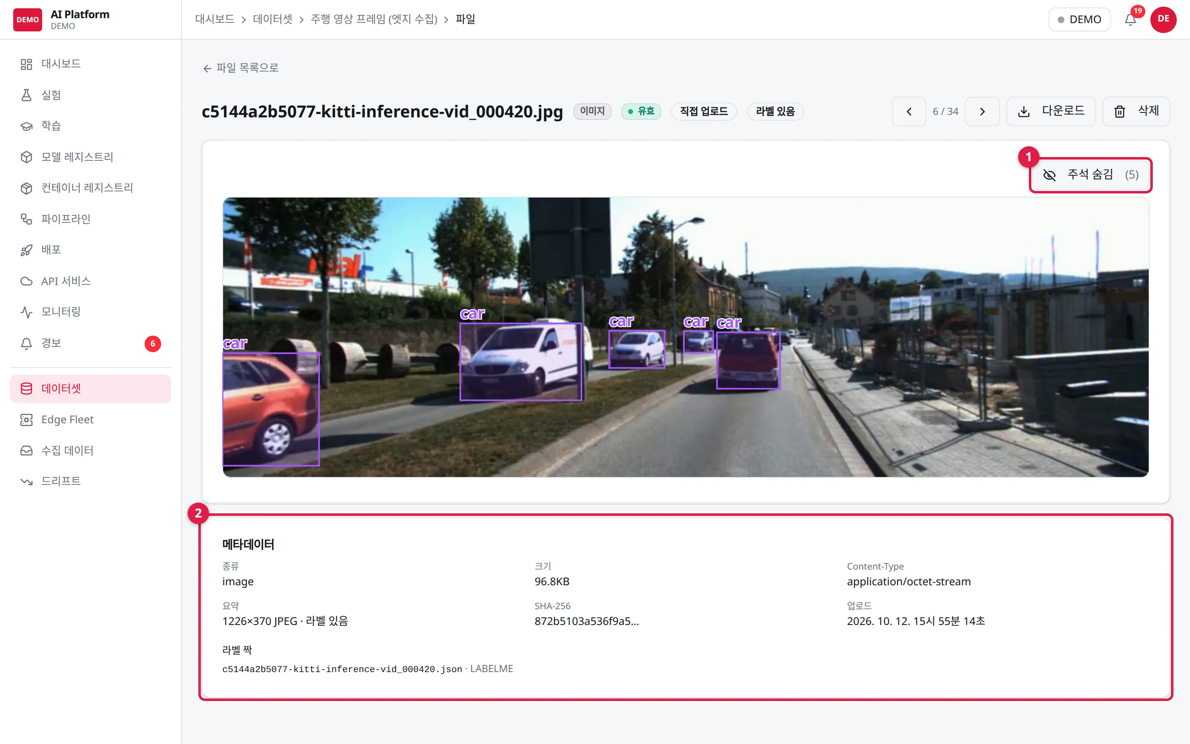Click the 데이터셋 breadcrumb
This screenshot has height=744, width=1190.
[272, 19]
